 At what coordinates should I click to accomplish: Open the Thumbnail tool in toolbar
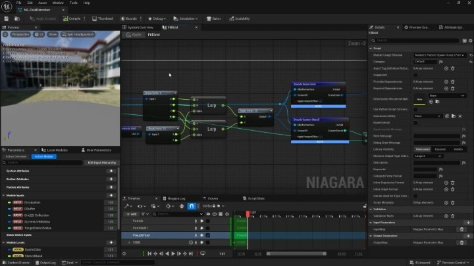[x=102, y=18]
